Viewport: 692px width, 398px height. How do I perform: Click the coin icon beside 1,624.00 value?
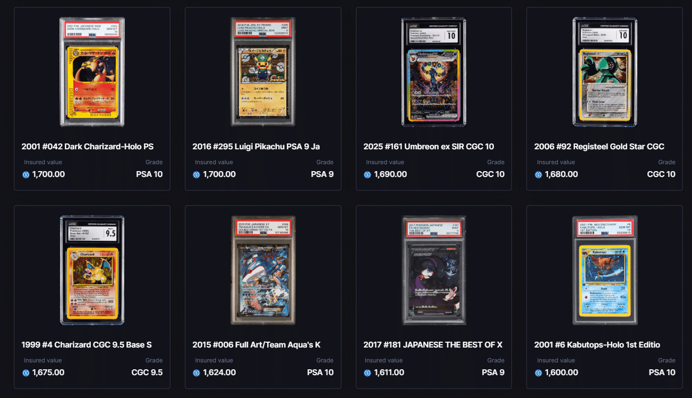coord(197,373)
